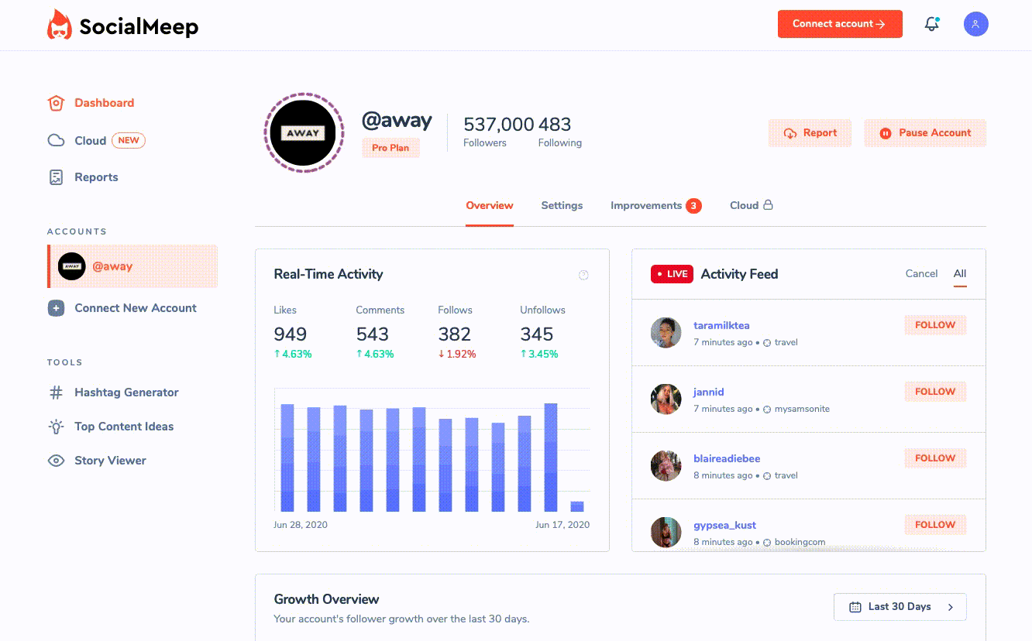Select the @away account thumbnail

71,266
